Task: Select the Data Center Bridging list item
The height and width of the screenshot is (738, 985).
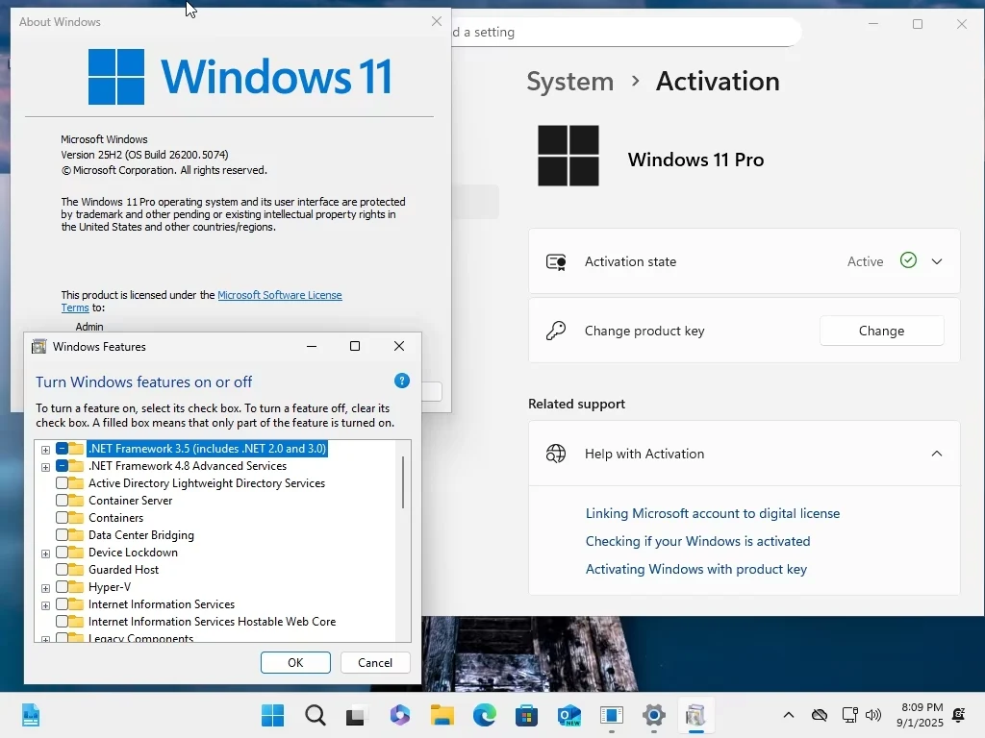Action: tap(140, 535)
